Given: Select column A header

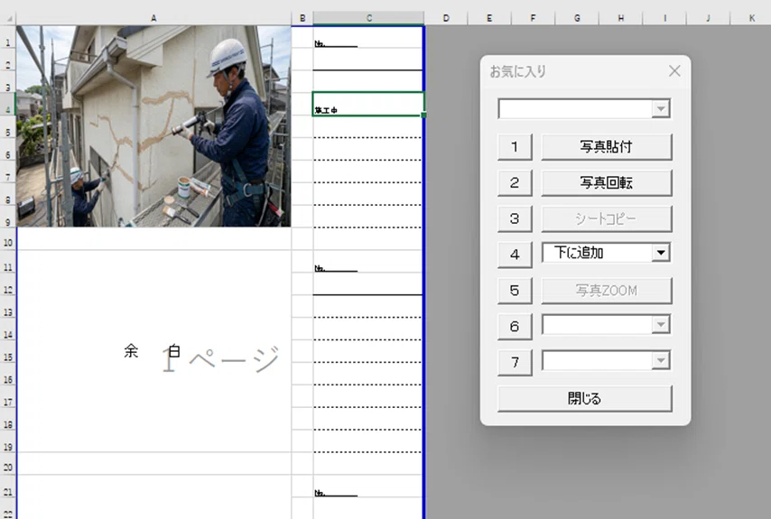Looking at the screenshot, I should (153, 18).
